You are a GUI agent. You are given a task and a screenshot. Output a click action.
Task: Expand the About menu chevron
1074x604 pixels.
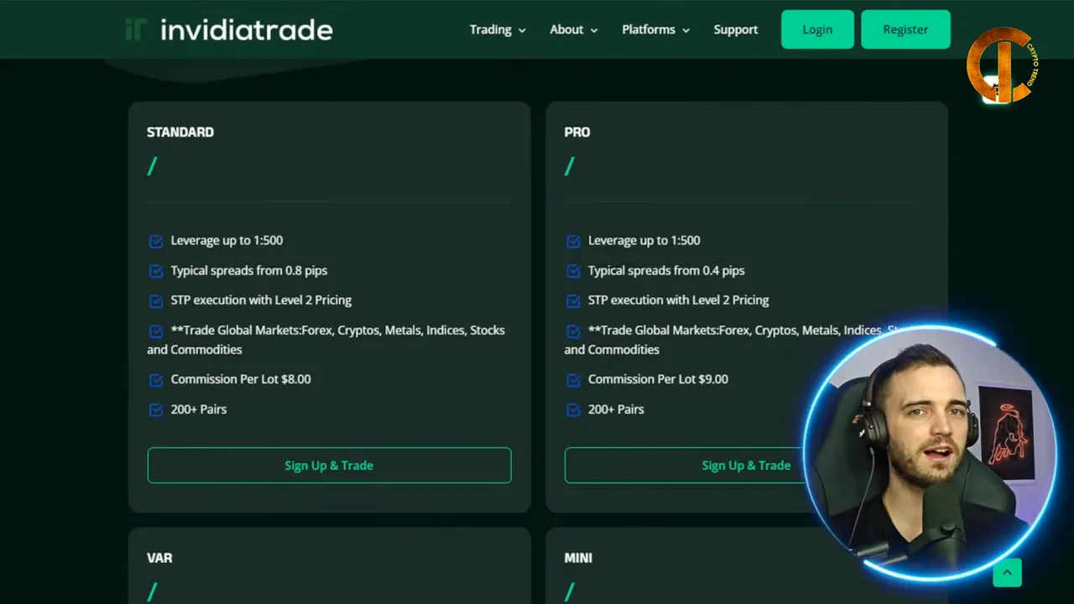[594, 31]
